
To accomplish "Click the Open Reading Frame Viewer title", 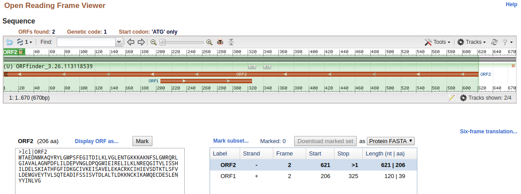I will click(55, 6).
